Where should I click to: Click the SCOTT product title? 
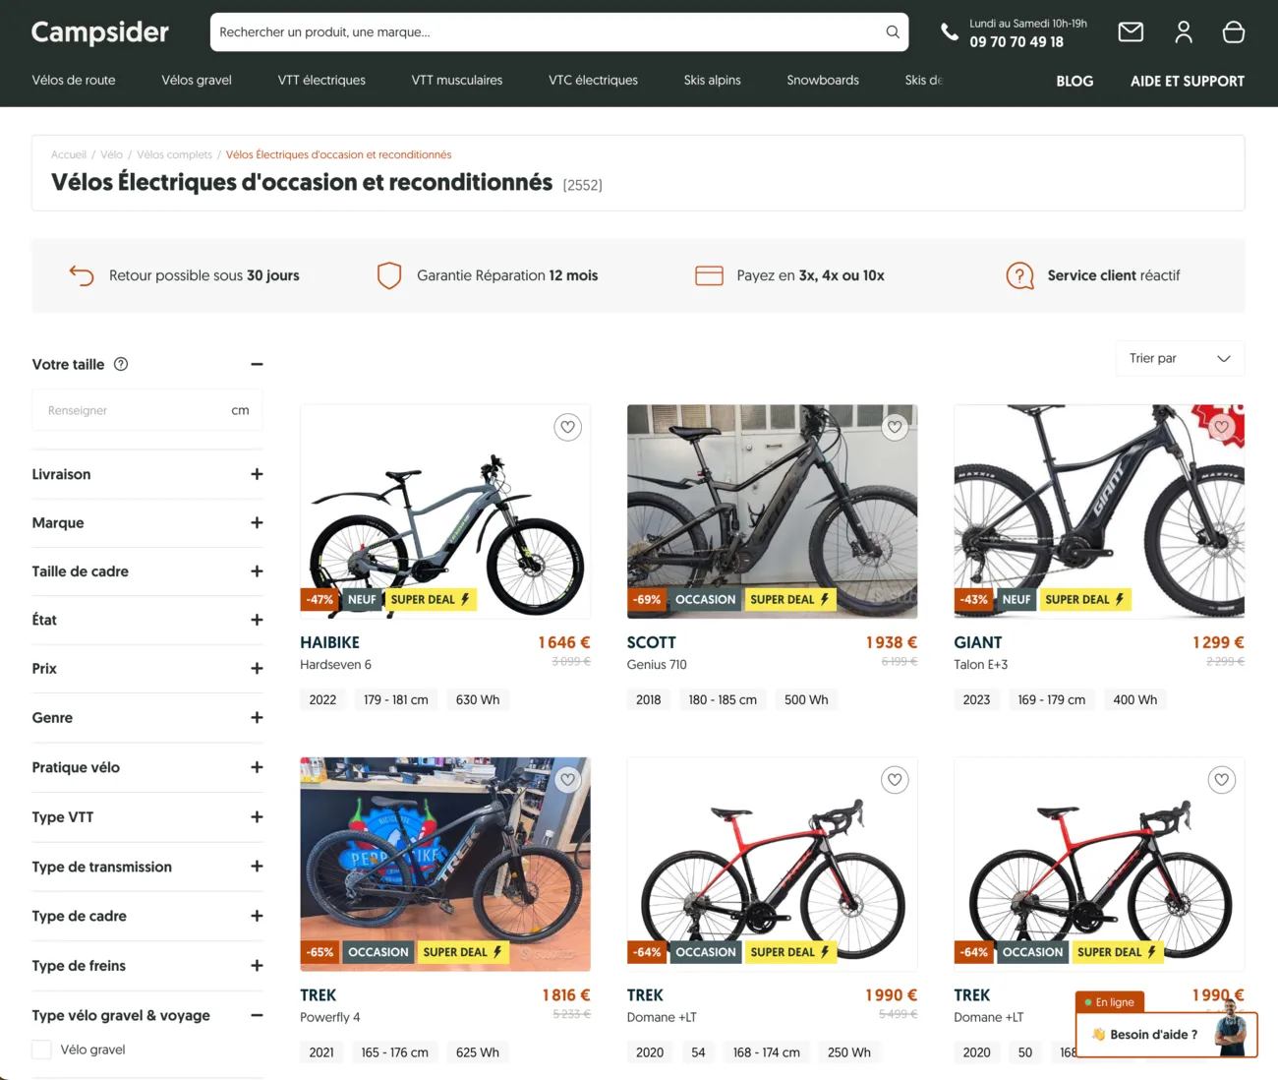[x=652, y=642]
